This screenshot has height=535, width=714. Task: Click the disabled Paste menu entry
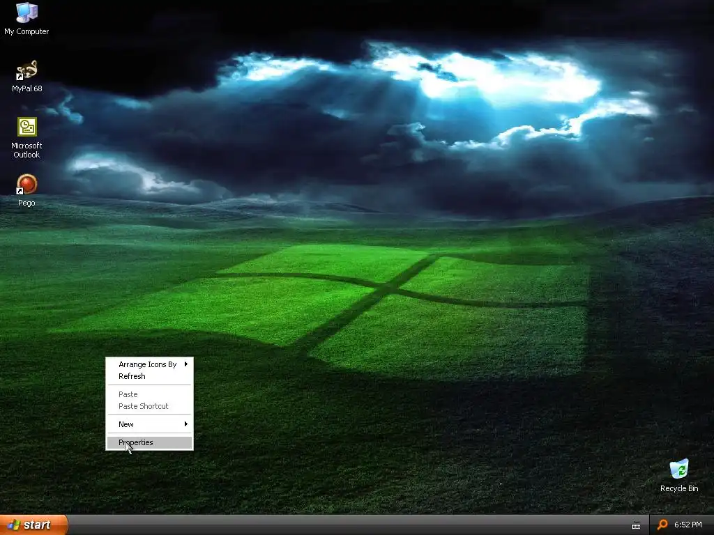[149, 394]
